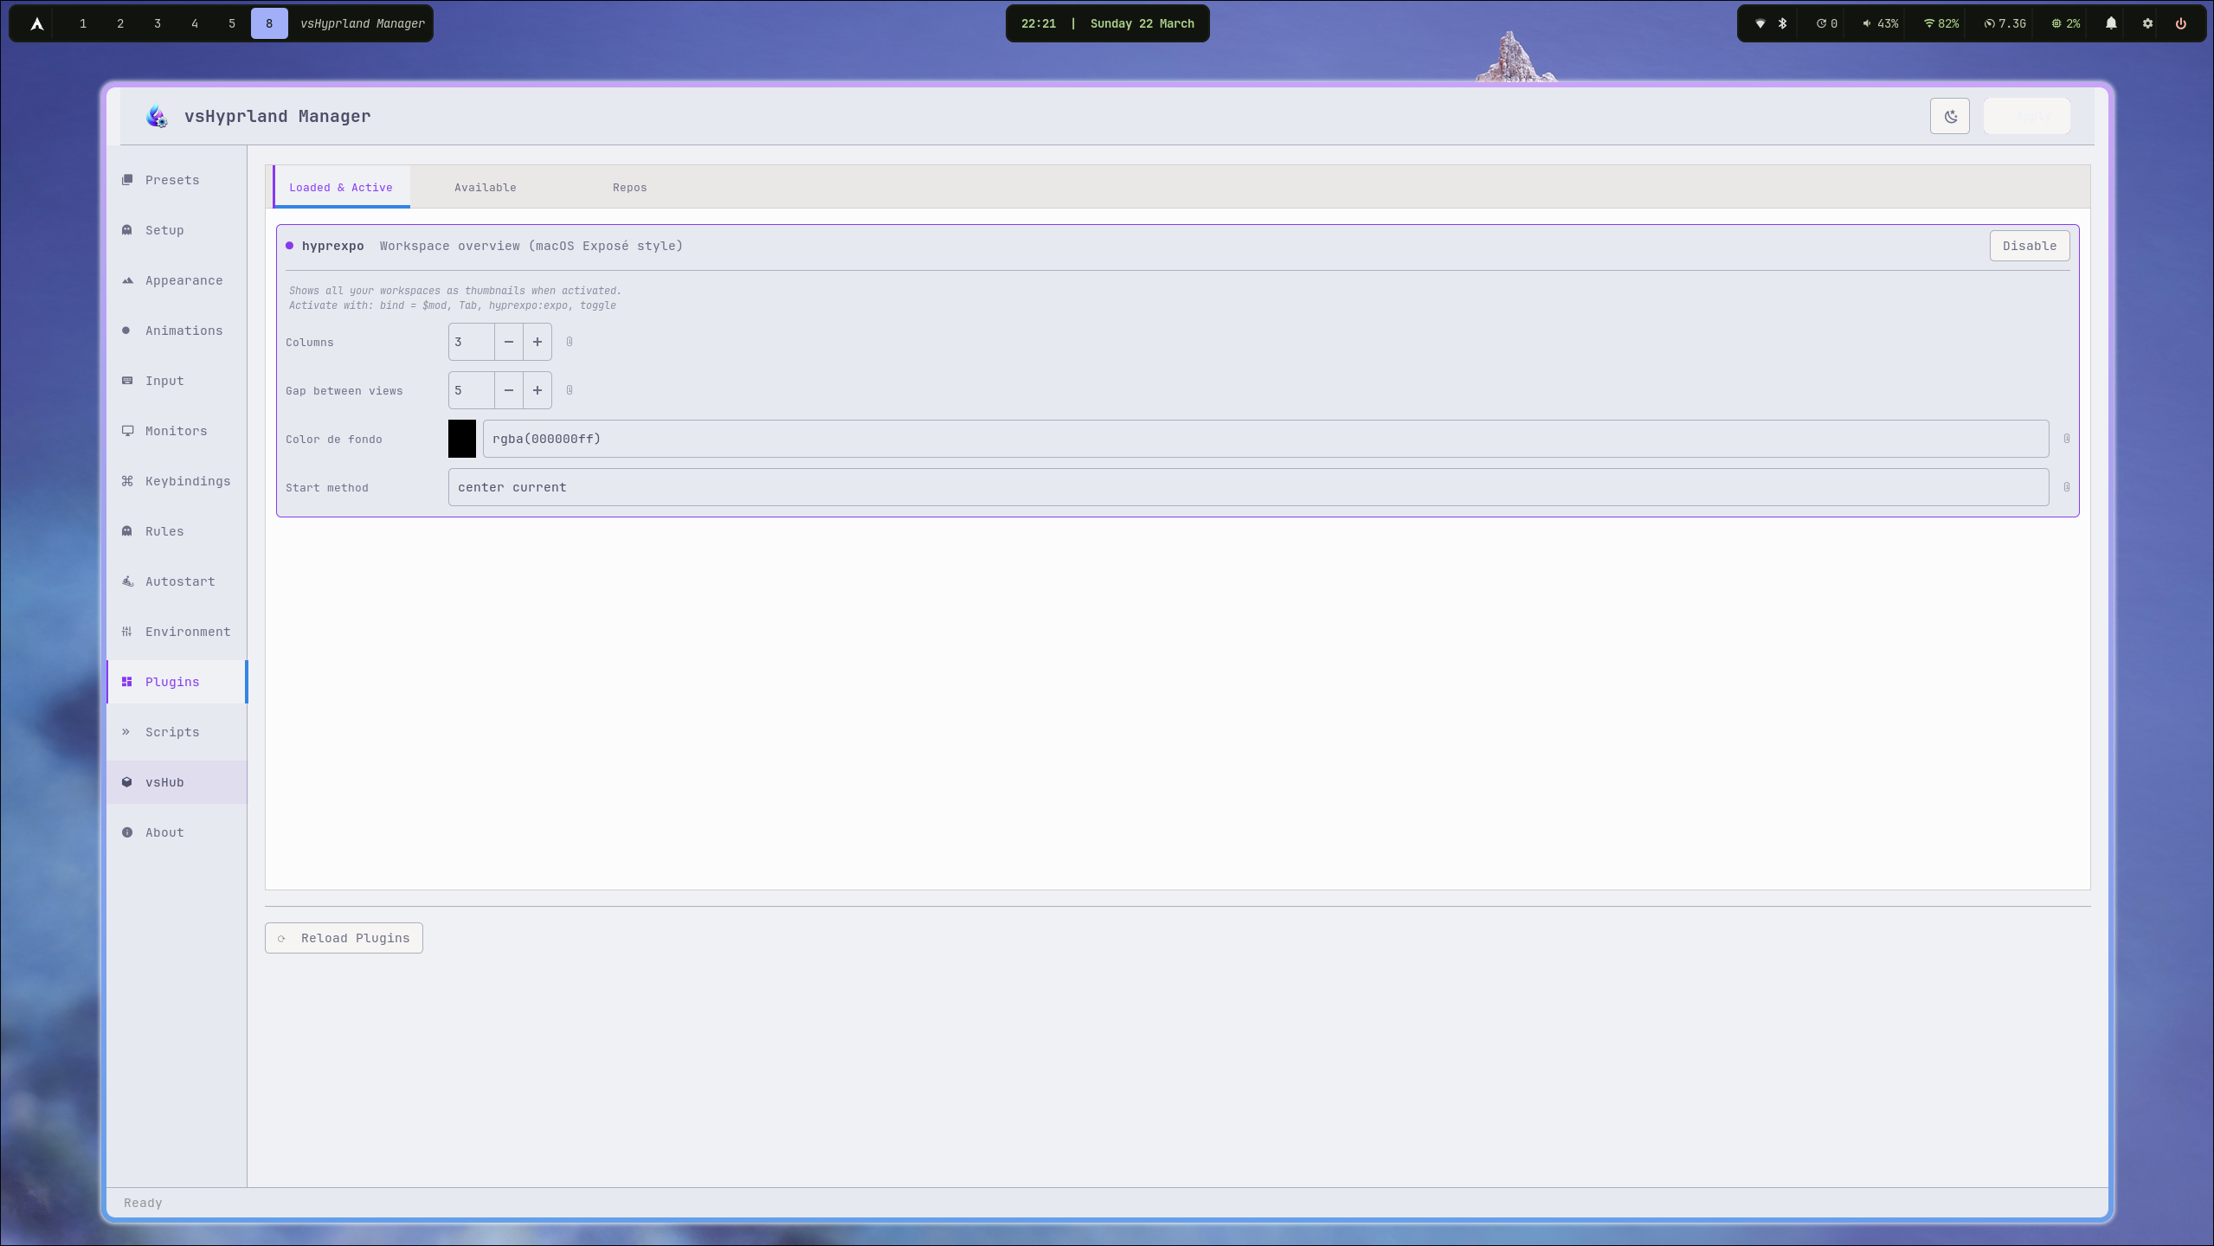Click the volume indicator at 43%
Screen dimensions: 2214x1246
[1881, 23]
